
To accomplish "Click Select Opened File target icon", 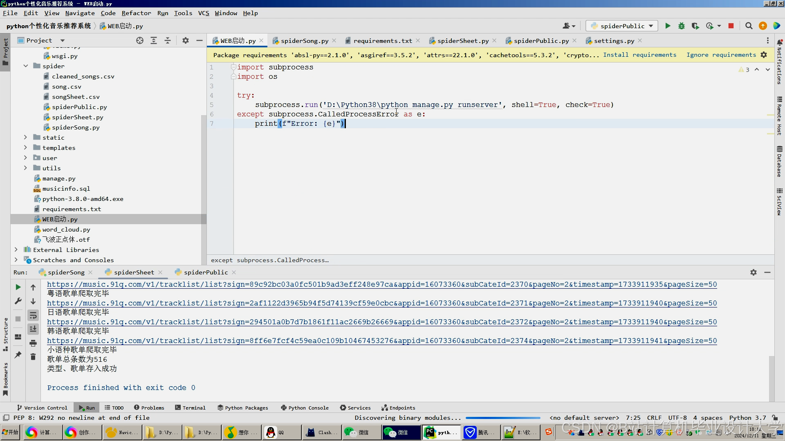I will 140,40.
